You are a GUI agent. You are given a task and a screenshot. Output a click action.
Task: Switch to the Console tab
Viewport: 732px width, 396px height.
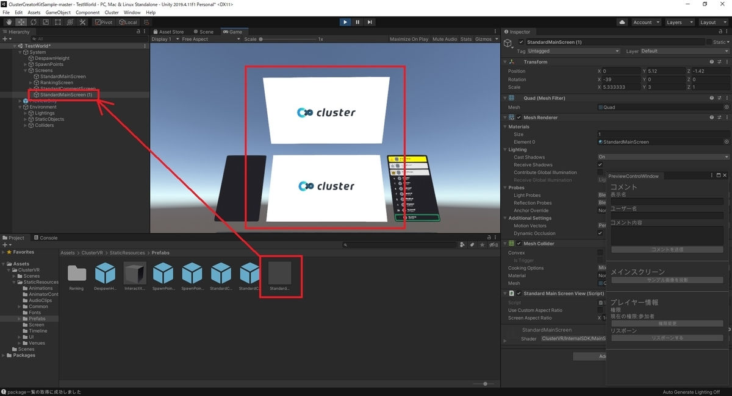click(46, 238)
